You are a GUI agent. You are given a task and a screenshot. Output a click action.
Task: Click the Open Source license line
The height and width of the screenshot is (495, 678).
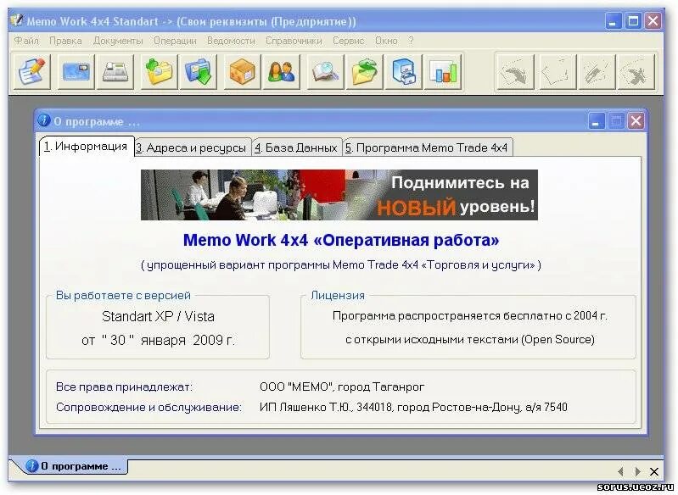[x=470, y=340]
